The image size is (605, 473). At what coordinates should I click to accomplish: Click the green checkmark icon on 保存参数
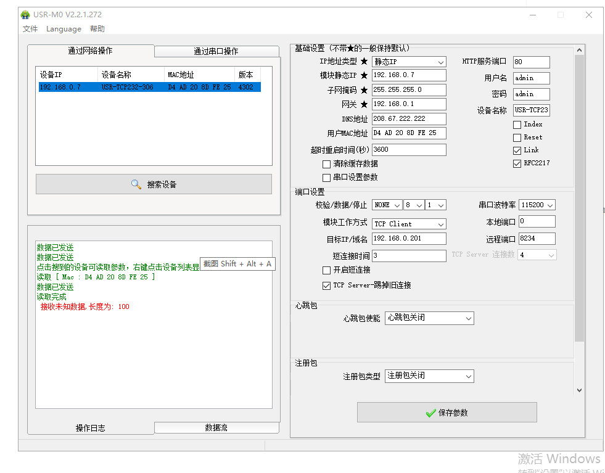430,413
